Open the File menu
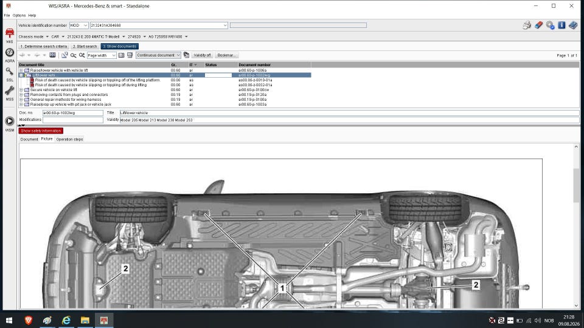Screen dimensions: 584x328 (7, 15)
